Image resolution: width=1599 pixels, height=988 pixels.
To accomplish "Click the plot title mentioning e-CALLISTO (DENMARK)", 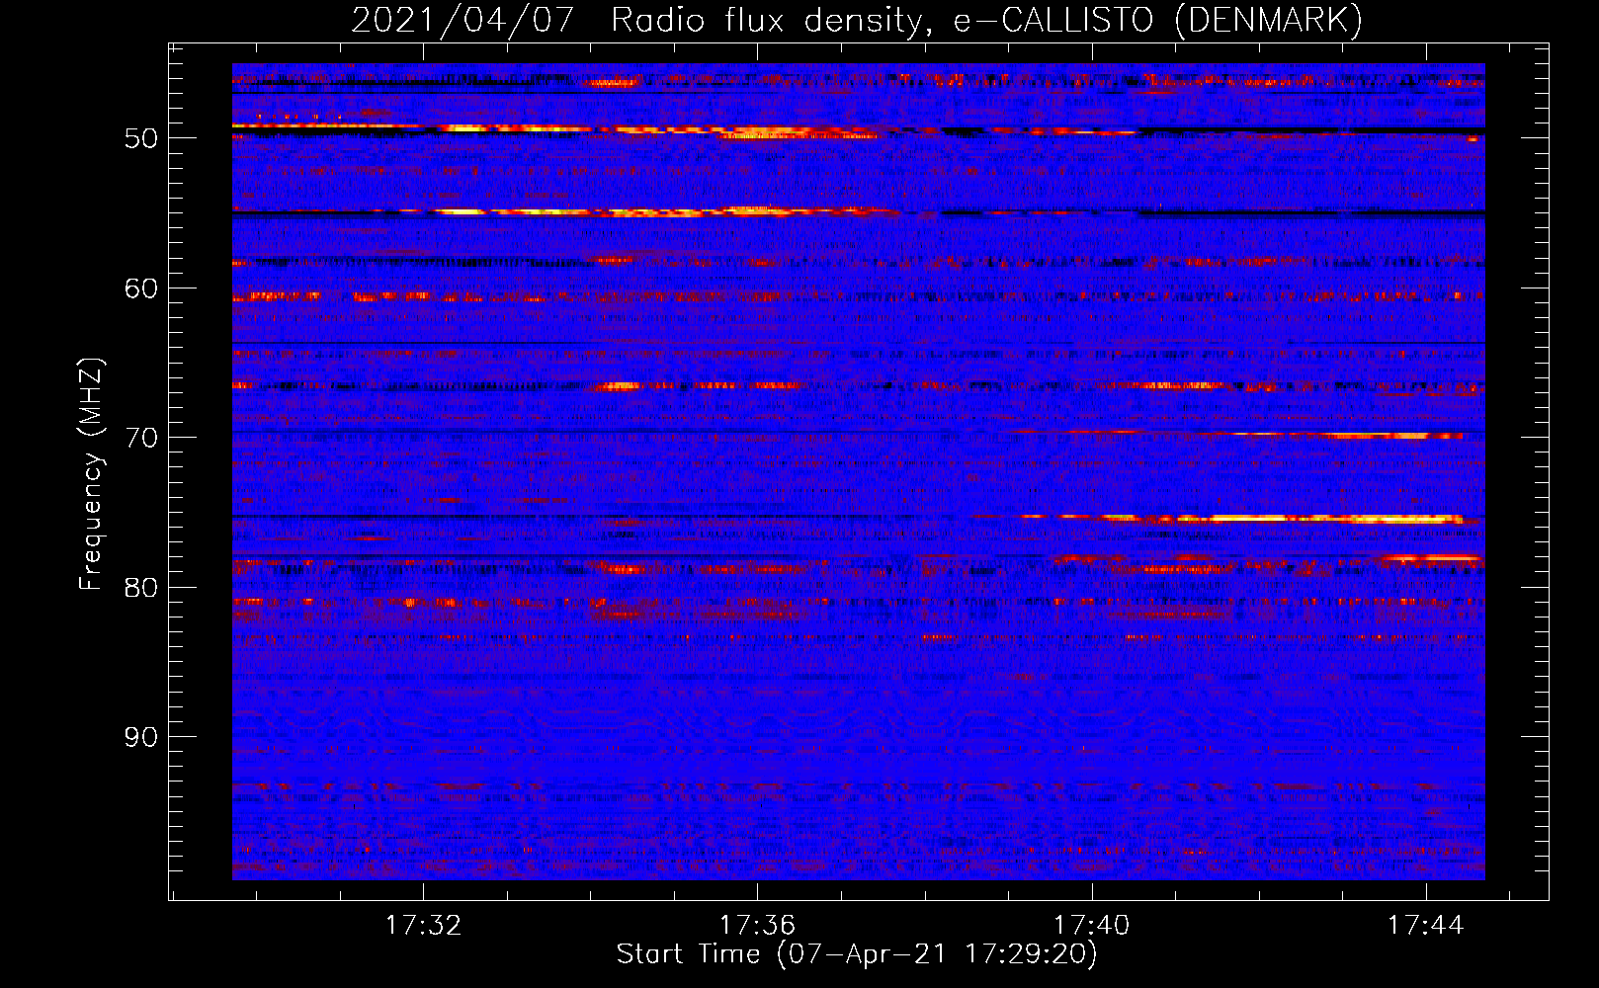I will pyautogui.click(x=857, y=21).
